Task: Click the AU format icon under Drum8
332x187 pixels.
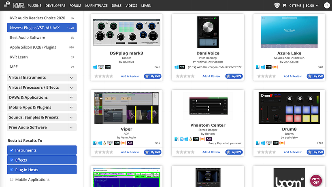Action: pos(282,143)
